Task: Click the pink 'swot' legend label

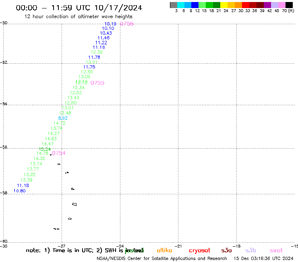Action: click(276, 250)
